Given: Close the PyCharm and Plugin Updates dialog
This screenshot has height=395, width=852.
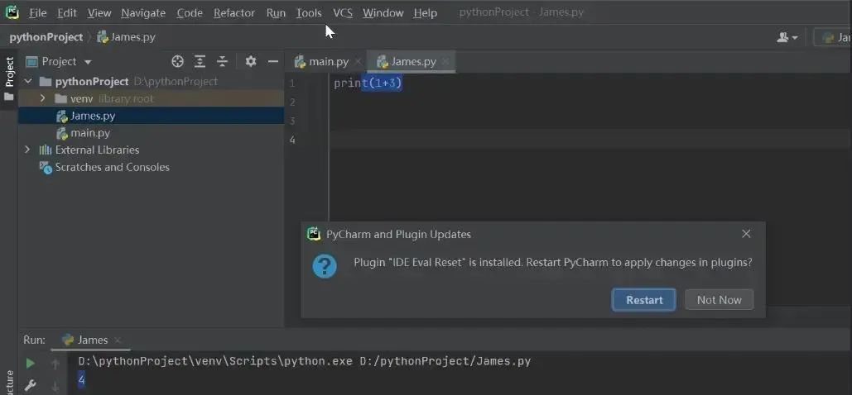Looking at the screenshot, I should point(746,234).
